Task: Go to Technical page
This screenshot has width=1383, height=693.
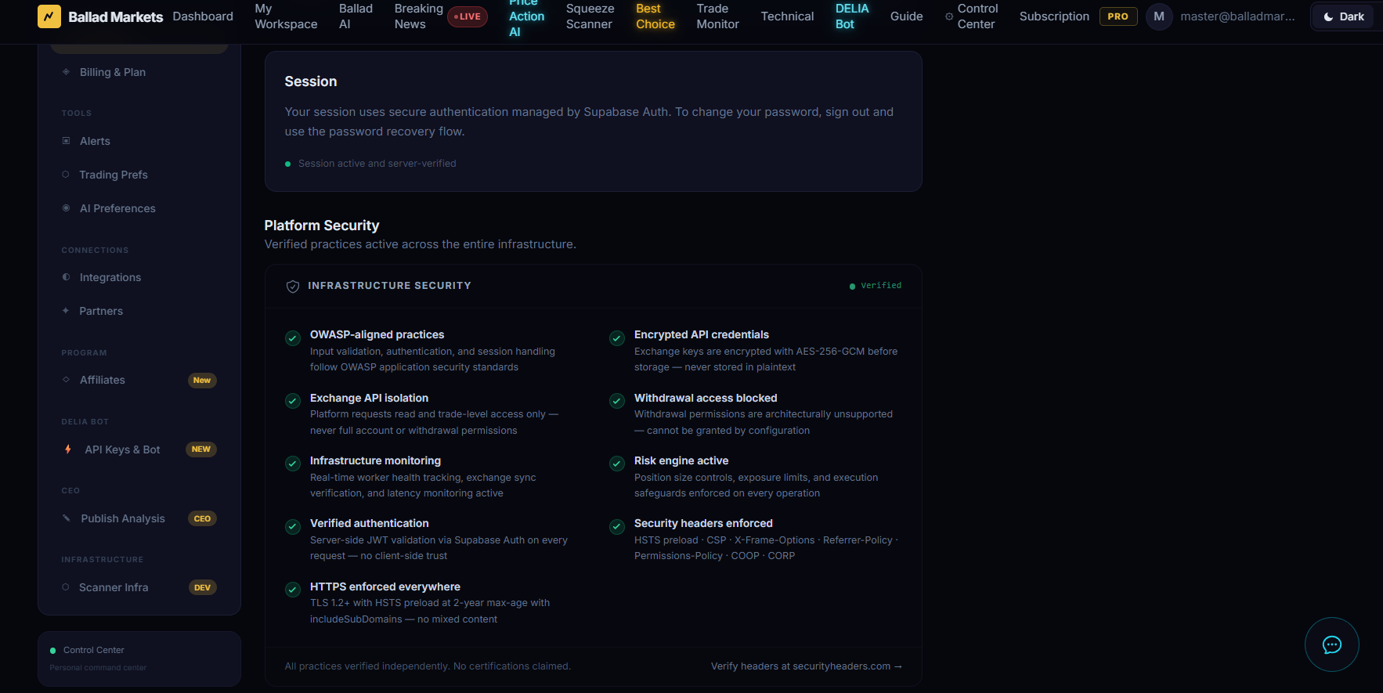Action: 787,16
